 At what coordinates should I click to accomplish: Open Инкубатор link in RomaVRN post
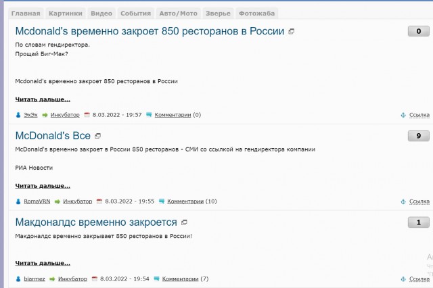[x=78, y=201]
